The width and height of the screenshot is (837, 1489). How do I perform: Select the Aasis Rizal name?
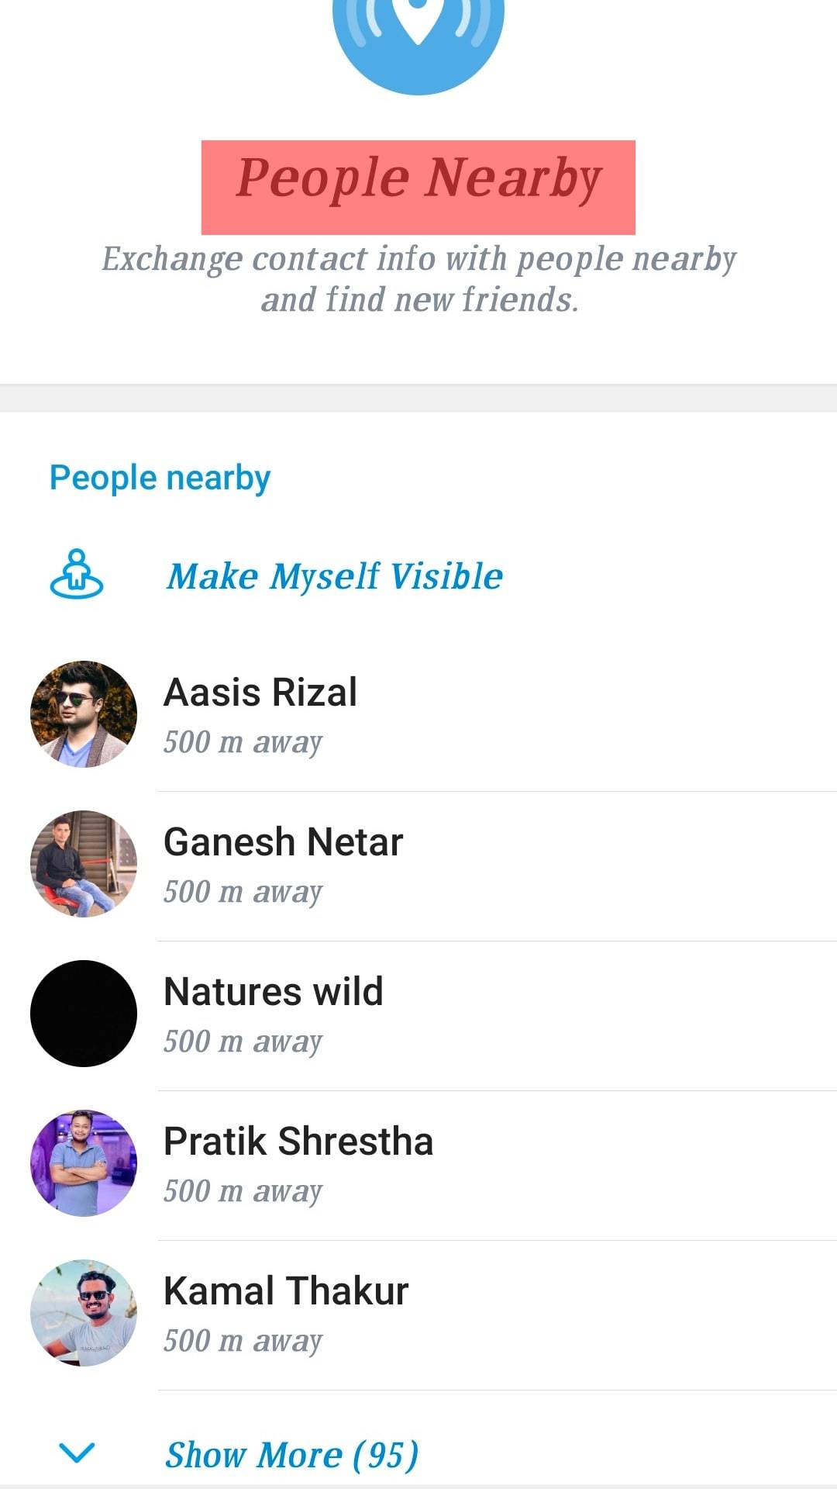click(x=260, y=693)
